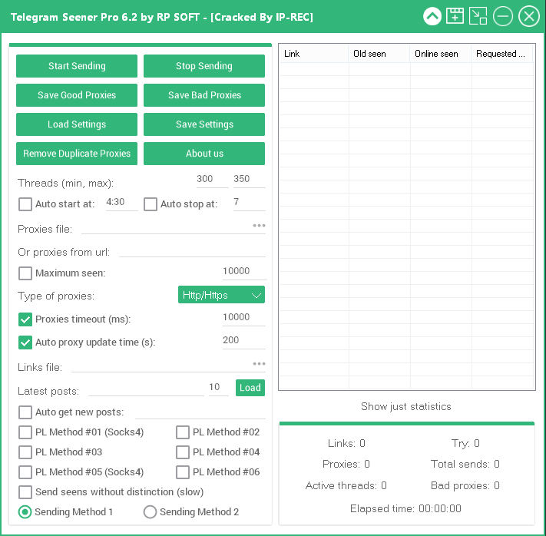Click the Proxies timeout value field
The width and height of the screenshot is (546, 536).
[x=243, y=318]
